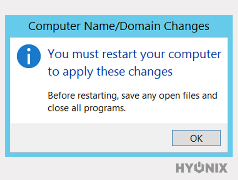Click the word 'programs.' in the body text
This screenshot has height=180, width=238.
[105, 109]
